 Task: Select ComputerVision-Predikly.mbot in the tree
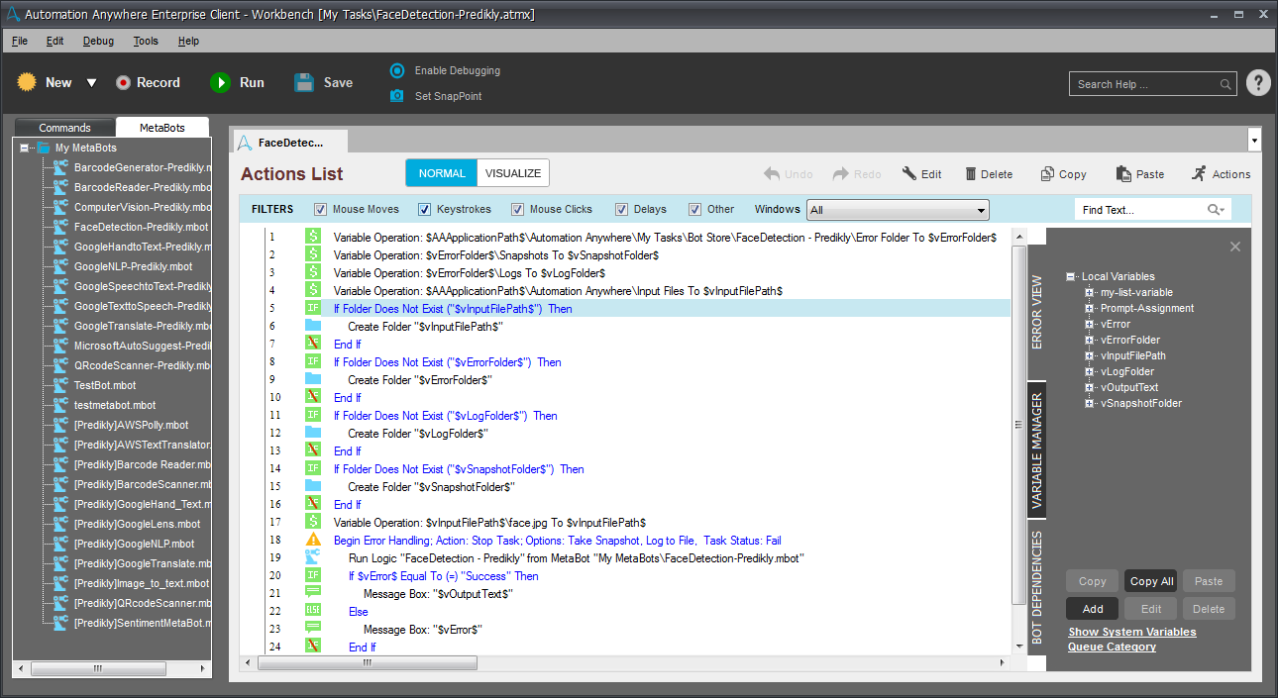coord(143,207)
